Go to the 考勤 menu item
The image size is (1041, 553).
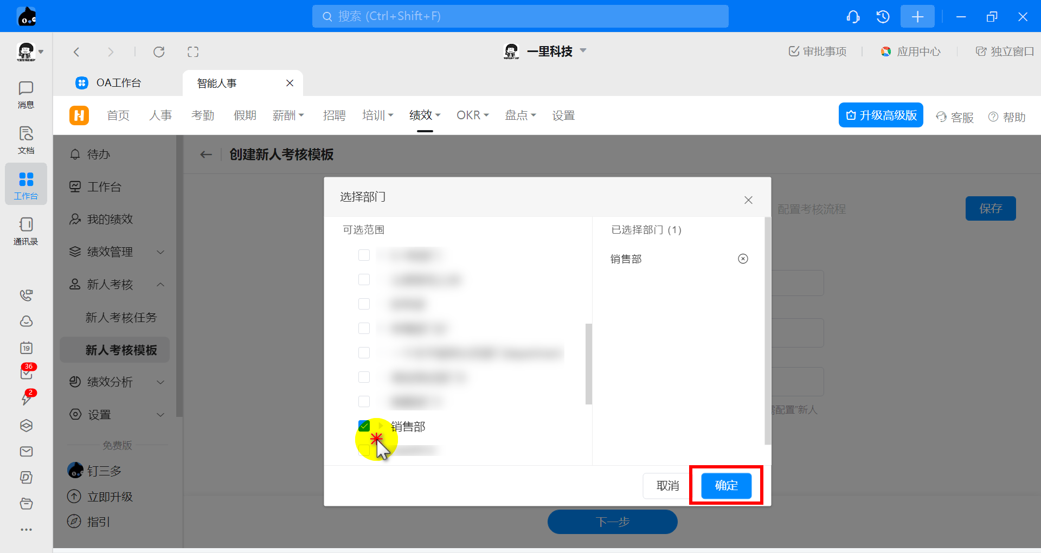203,115
